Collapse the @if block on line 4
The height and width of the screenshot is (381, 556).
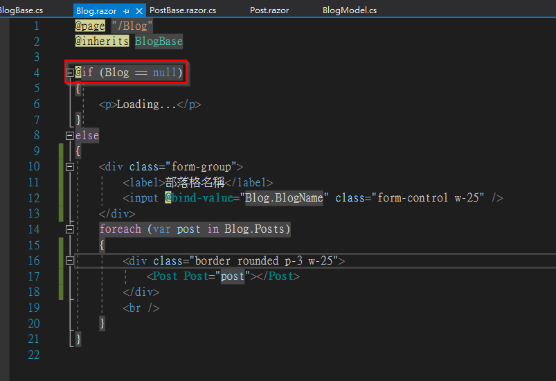point(70,73)
